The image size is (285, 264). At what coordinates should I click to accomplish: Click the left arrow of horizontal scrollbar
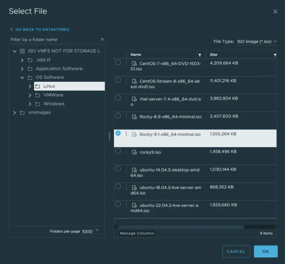(x=116, y=227)
